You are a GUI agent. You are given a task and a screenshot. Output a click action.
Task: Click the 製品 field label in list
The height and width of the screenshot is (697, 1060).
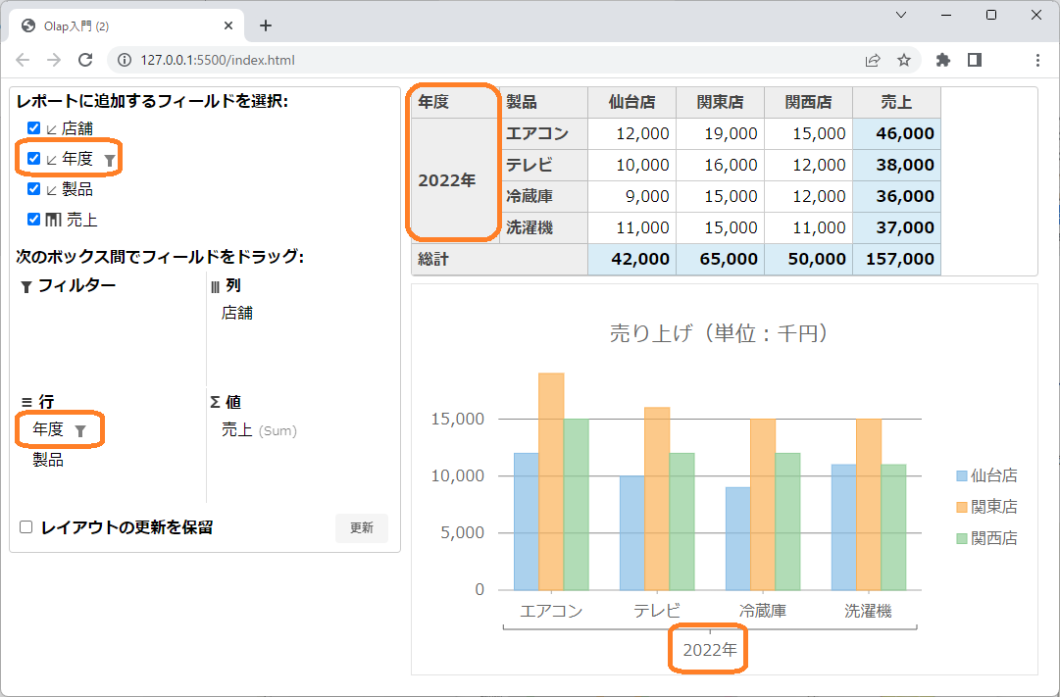point(77,189)
